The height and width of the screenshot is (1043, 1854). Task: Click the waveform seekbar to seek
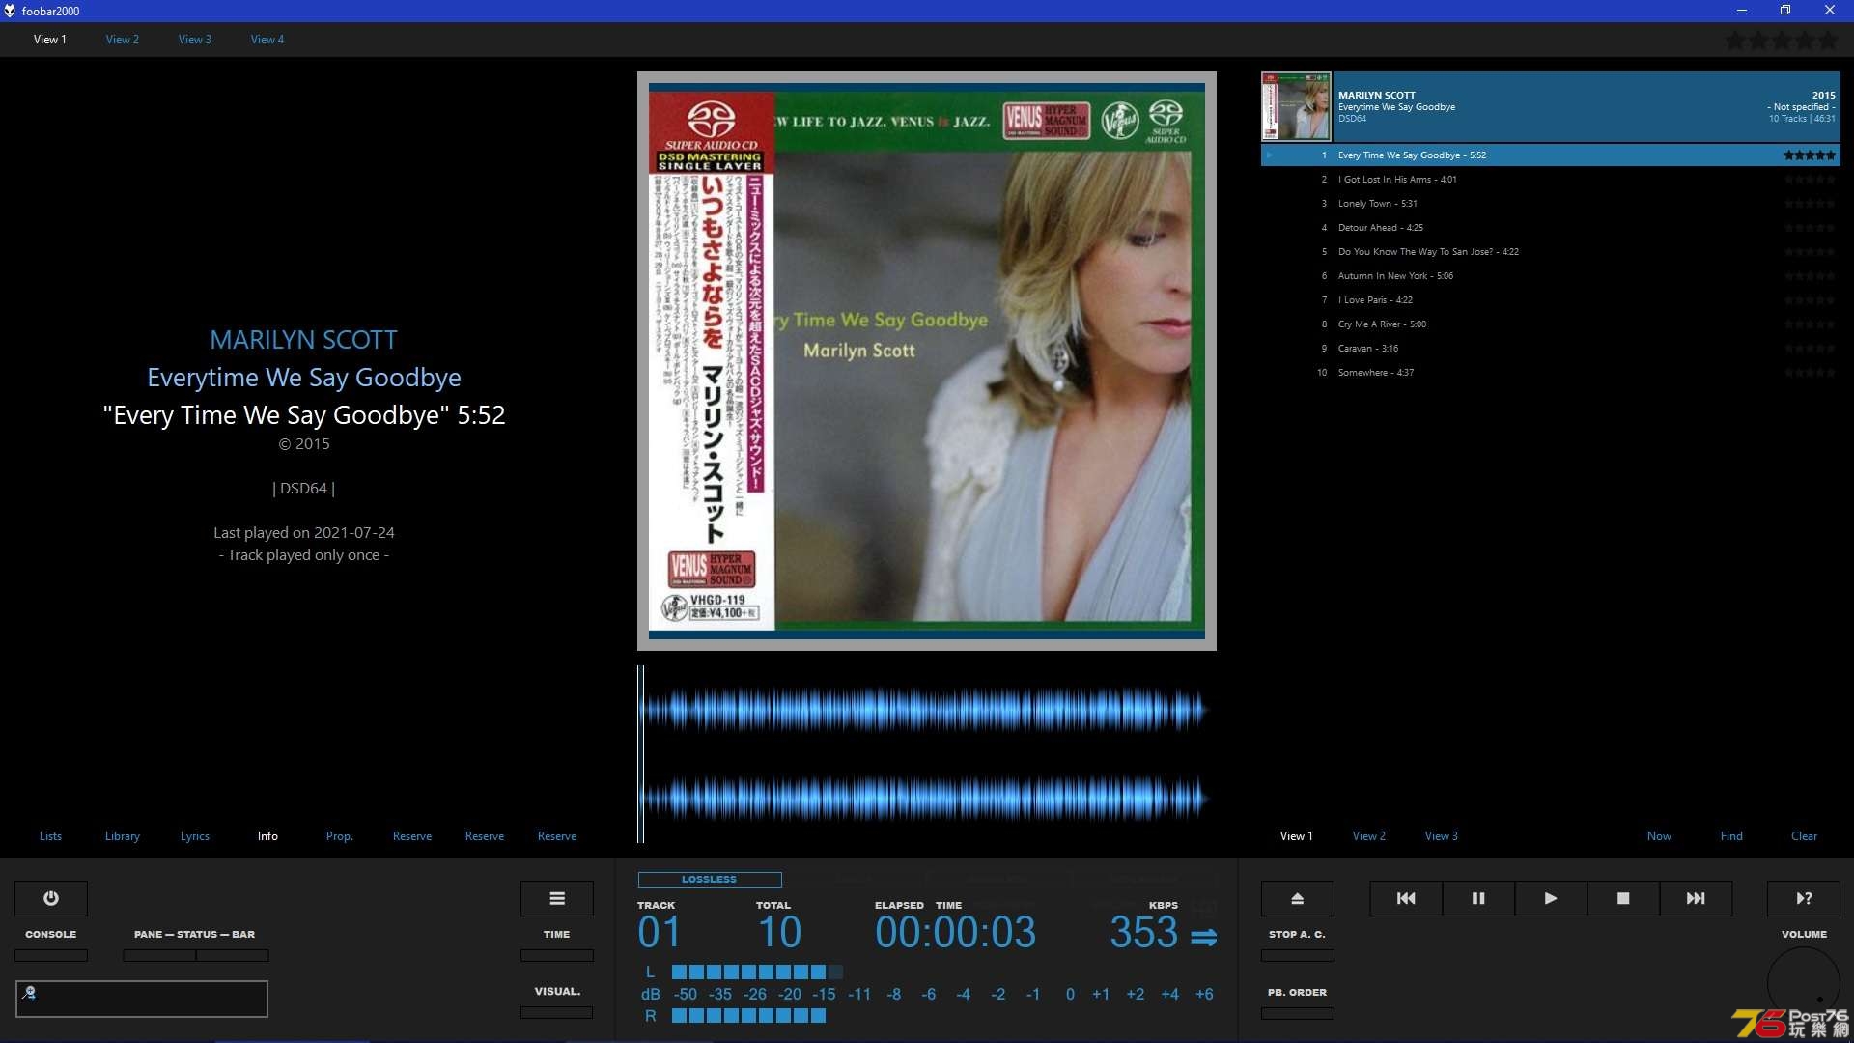pos(927,754)
